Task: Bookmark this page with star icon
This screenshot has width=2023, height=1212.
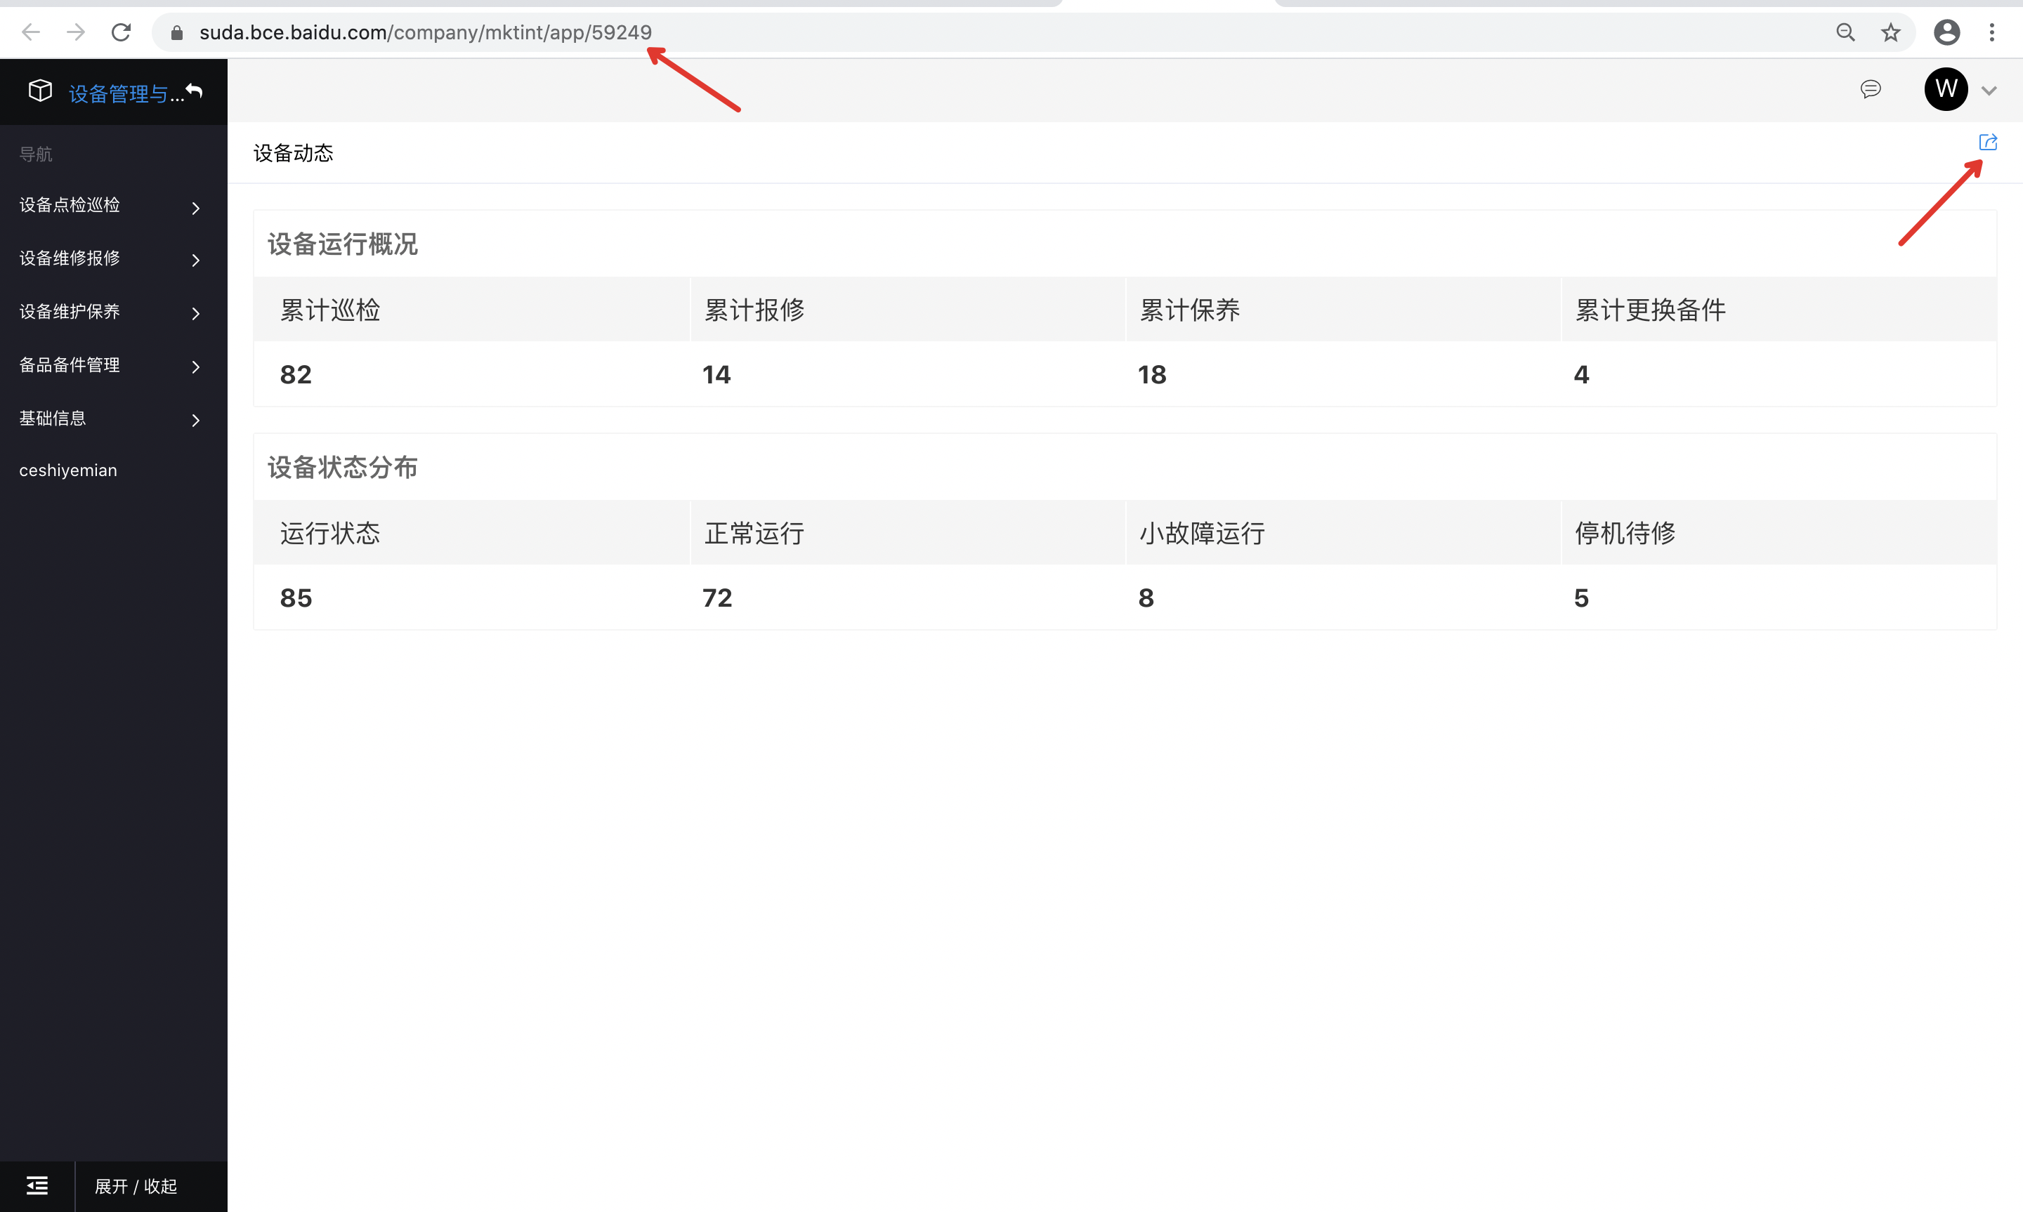Action: point(1890,33)
